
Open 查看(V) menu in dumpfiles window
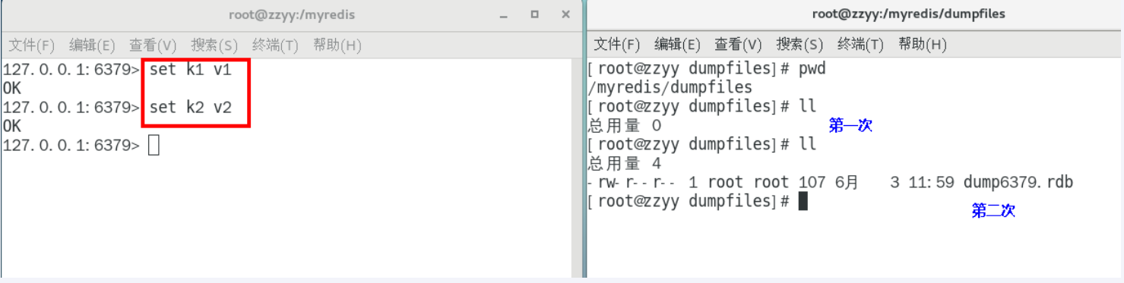738,44
